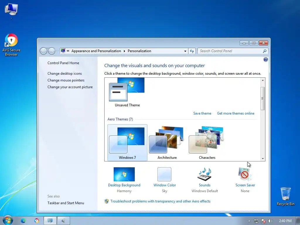
Task: Open the network tray icon
Action: pyautogui.click(x=256, y=221)
